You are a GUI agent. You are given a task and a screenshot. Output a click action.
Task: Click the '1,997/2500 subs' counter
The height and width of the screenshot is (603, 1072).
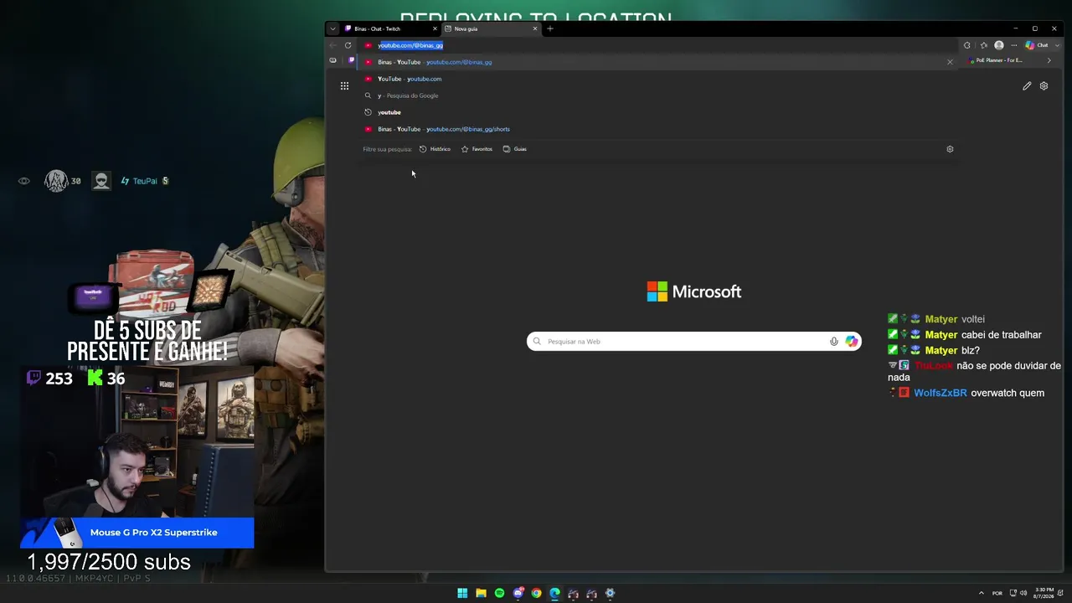(109, 562)
